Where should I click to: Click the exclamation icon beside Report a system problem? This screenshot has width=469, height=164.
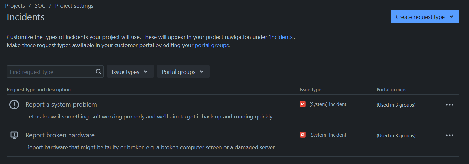14,105
